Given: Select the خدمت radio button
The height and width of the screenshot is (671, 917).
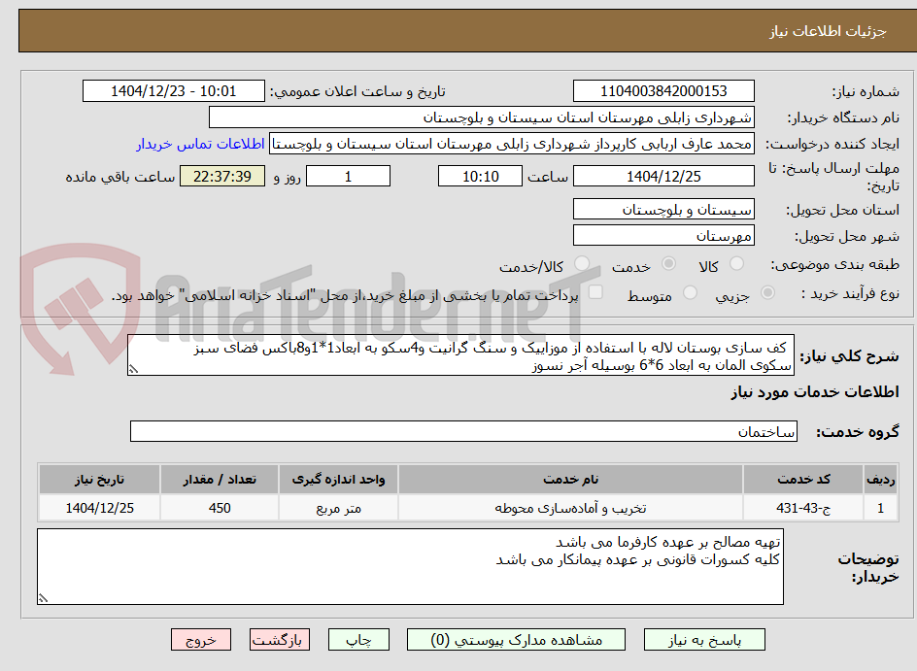Looking at the screenshot, I should [x=668, y=264].
